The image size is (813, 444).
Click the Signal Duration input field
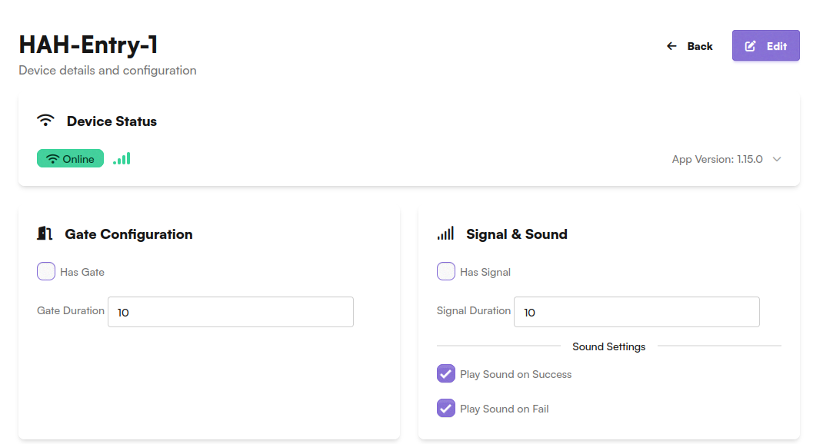[x=636, y=313]
